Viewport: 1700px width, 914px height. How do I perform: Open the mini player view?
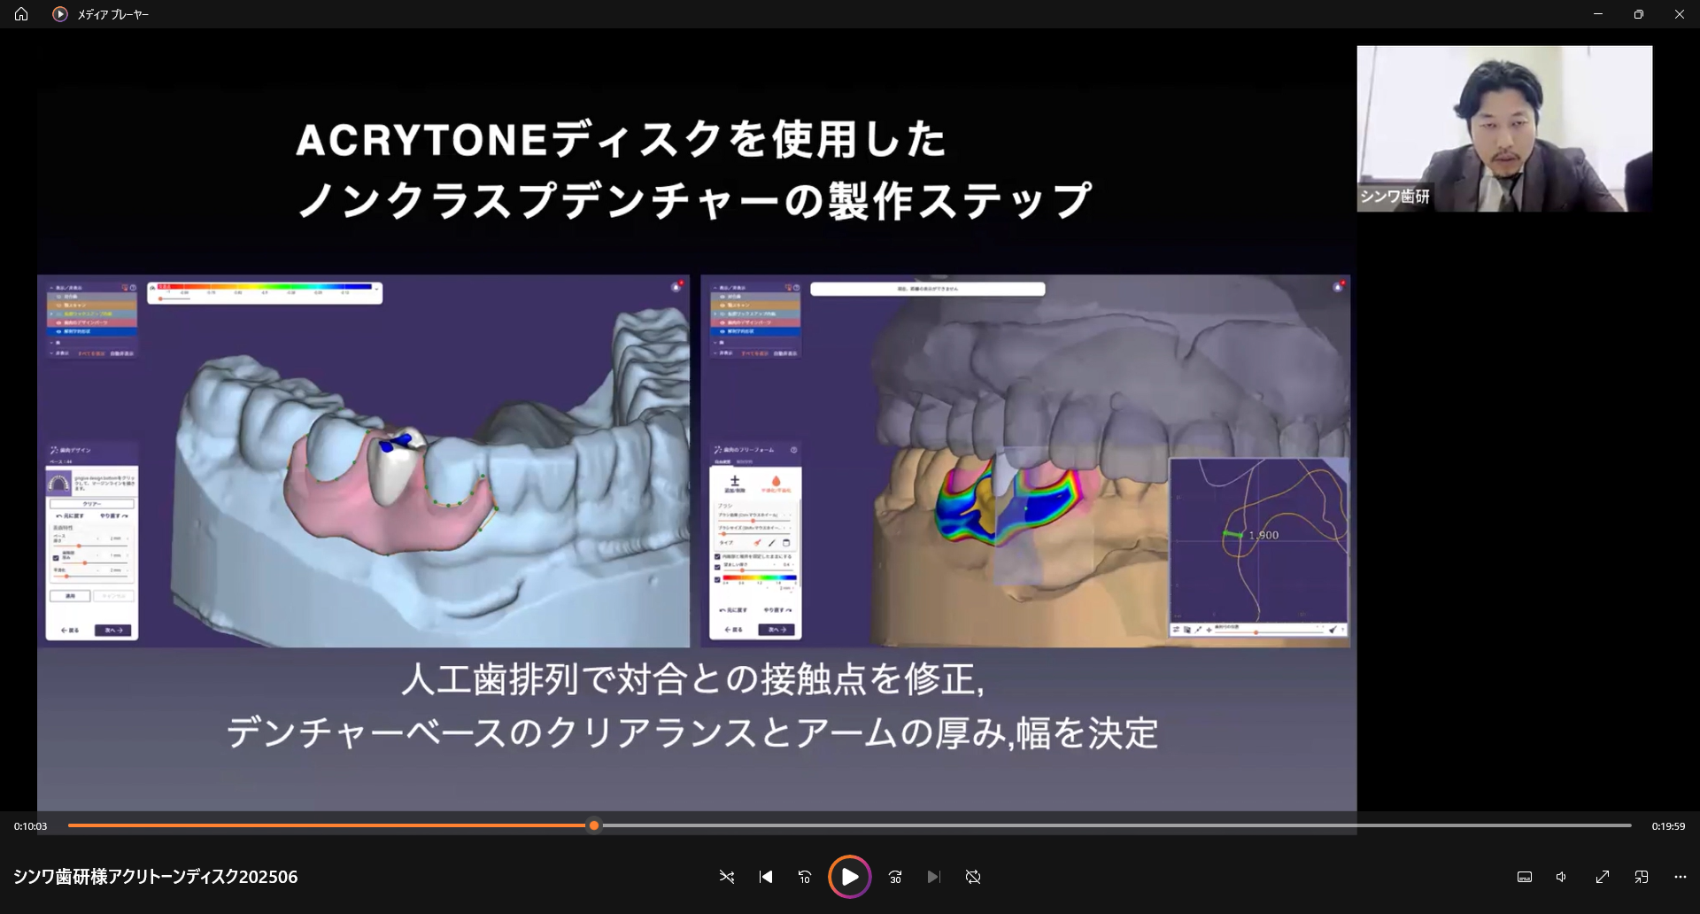tap(1642, 877)
